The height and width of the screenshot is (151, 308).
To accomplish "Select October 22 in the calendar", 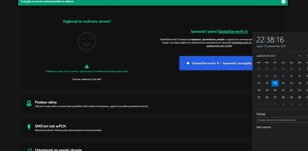I will (291, 90).
